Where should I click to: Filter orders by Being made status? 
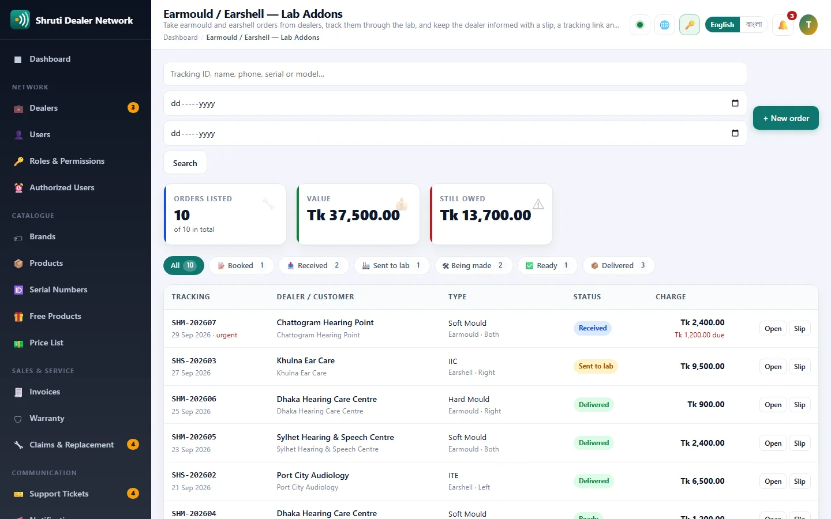[x=473, y=265]
